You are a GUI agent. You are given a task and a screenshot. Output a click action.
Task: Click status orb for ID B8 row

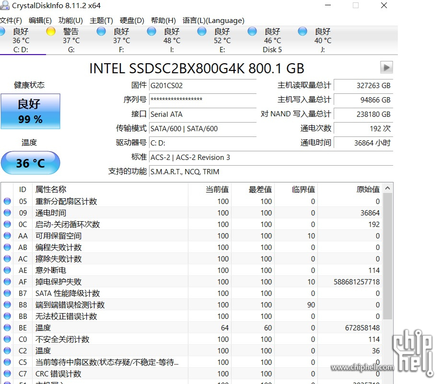tap(7, 305)
